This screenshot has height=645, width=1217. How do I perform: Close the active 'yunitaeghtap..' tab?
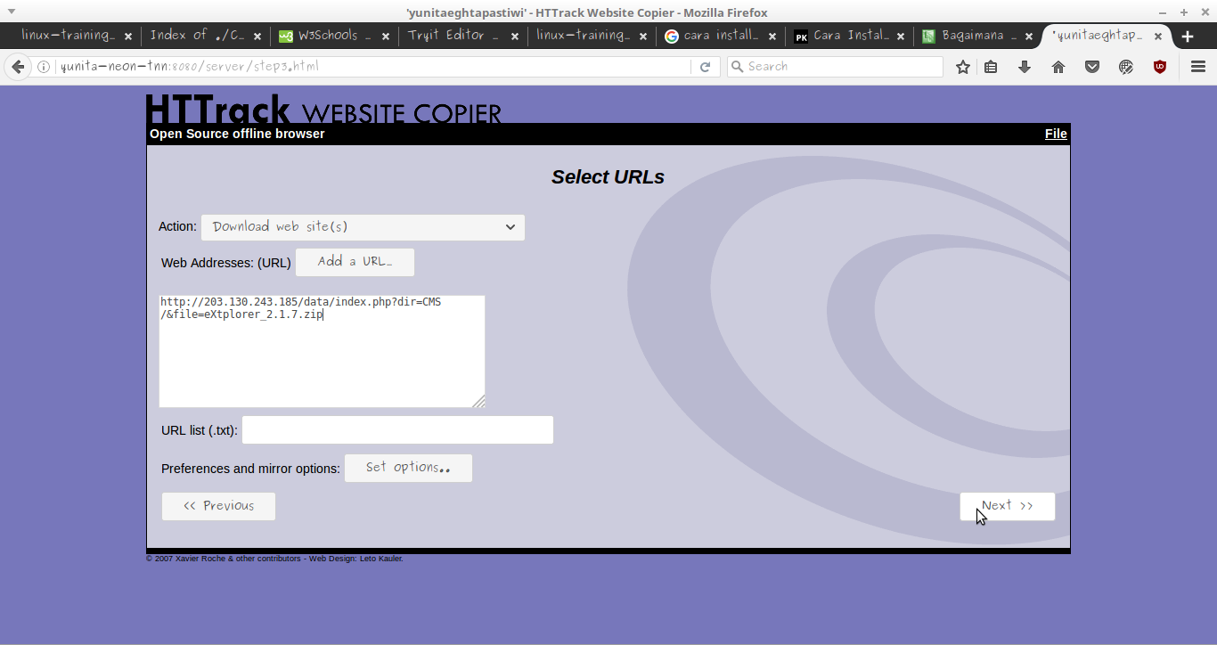[1158, 37]
